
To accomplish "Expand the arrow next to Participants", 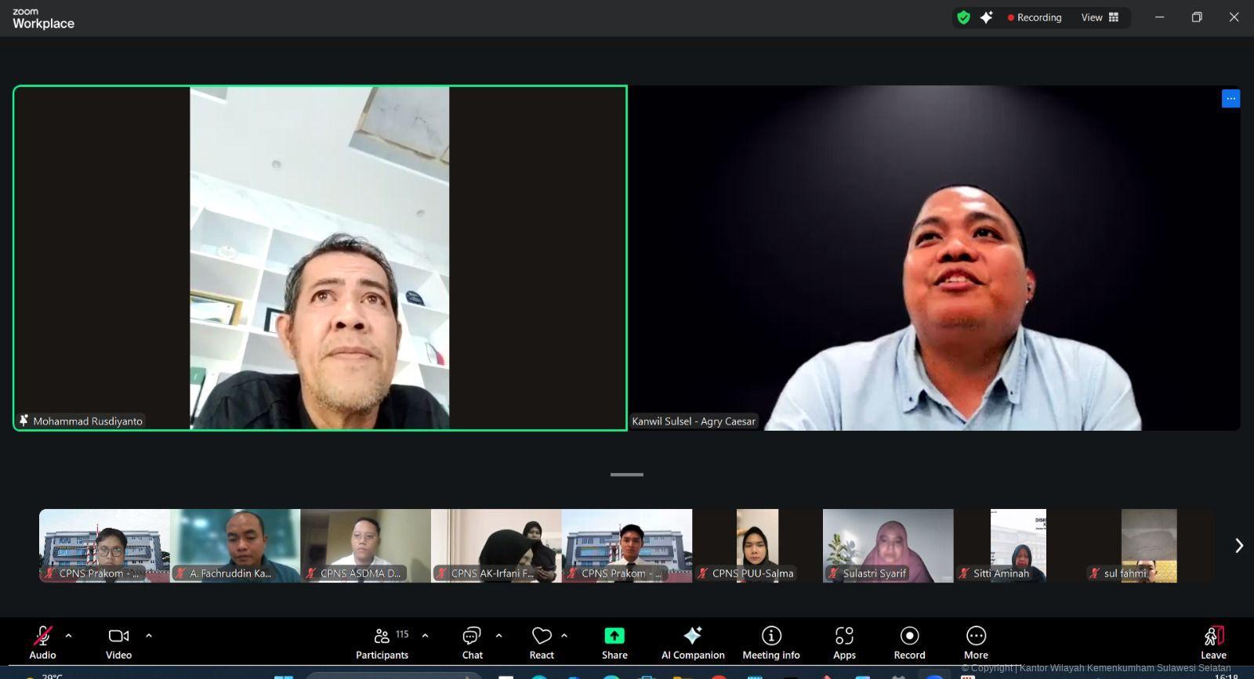I will pyautogui.click(x=425, y=636).
